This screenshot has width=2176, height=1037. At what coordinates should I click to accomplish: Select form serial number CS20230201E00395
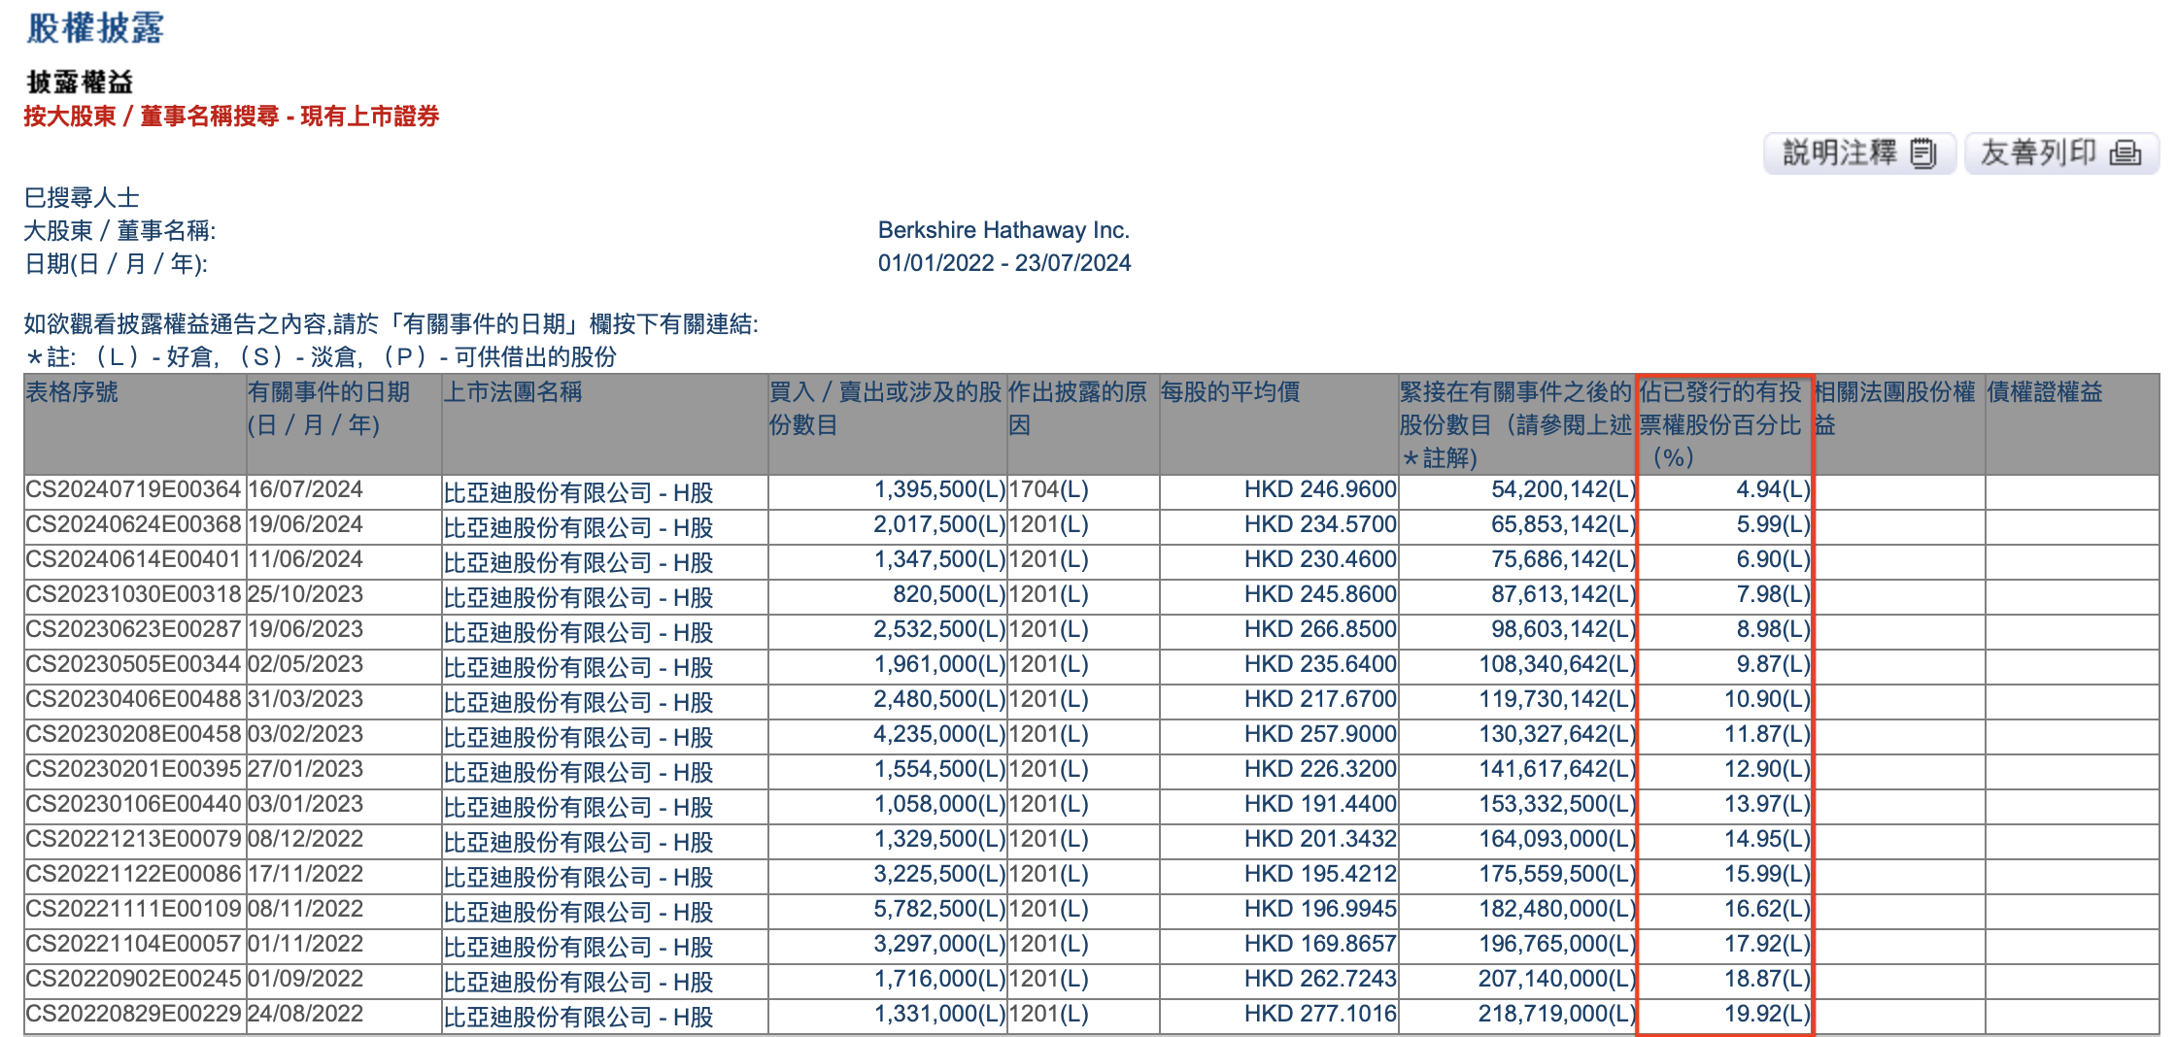click(133, 769)
